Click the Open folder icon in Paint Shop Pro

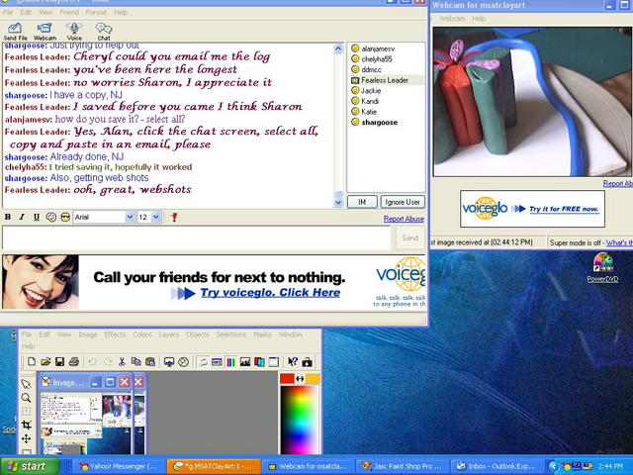point(45,362)
